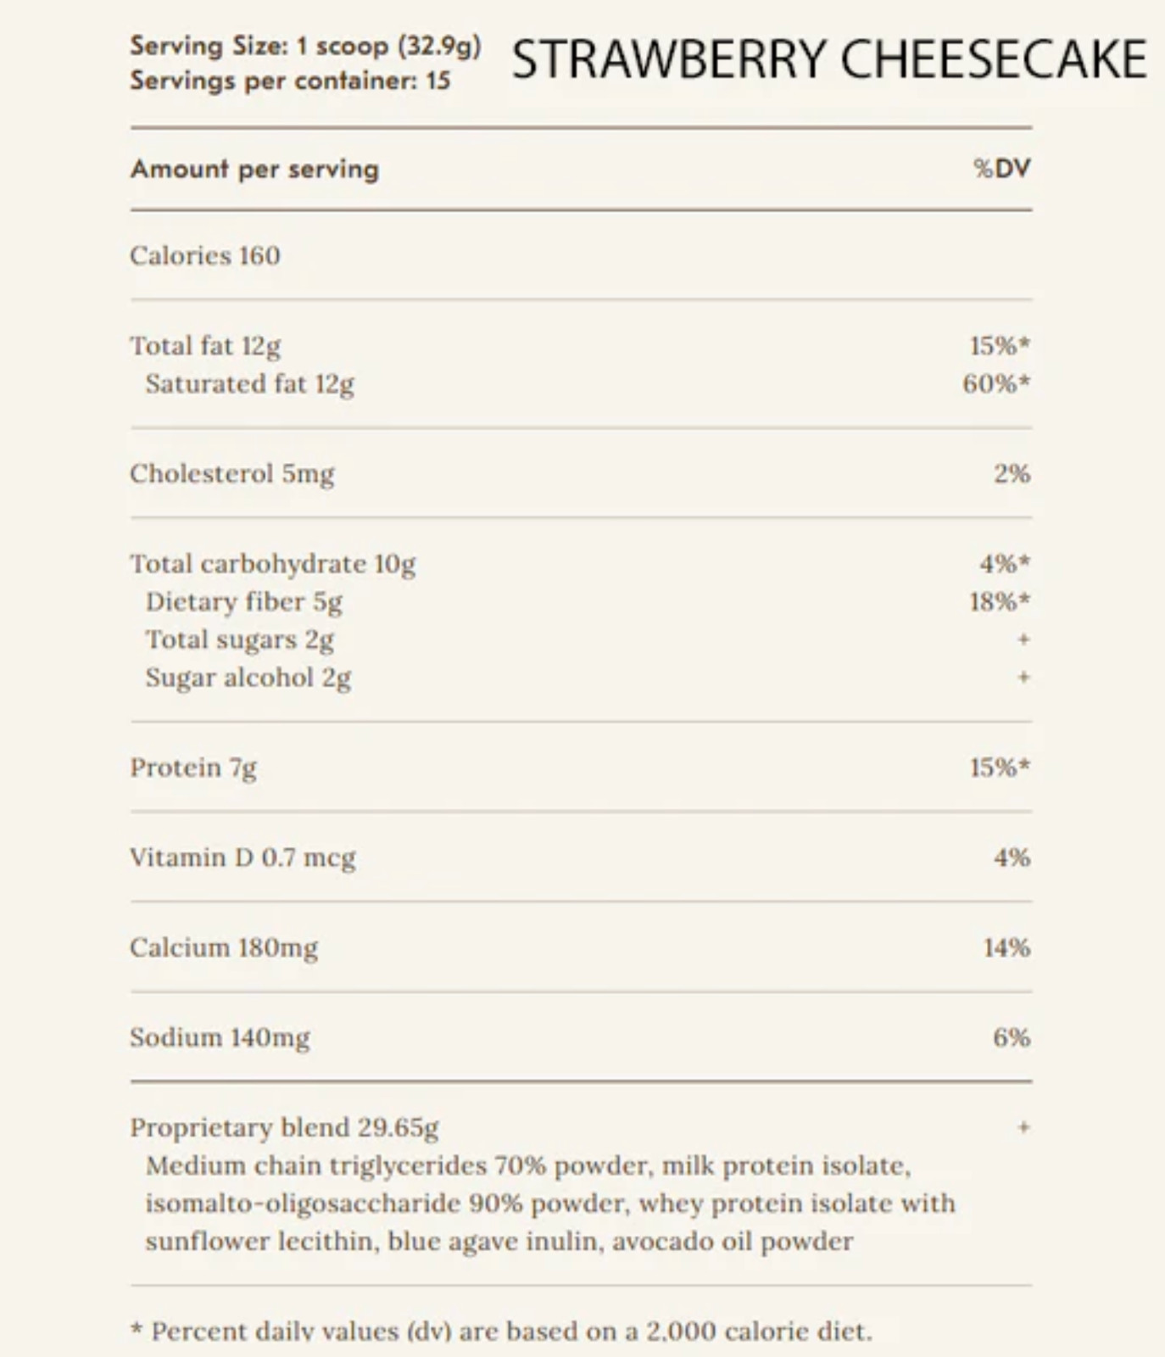Select the Serving Size 1 scoop text
The image size is (1165, 1357).
[305, 46]
